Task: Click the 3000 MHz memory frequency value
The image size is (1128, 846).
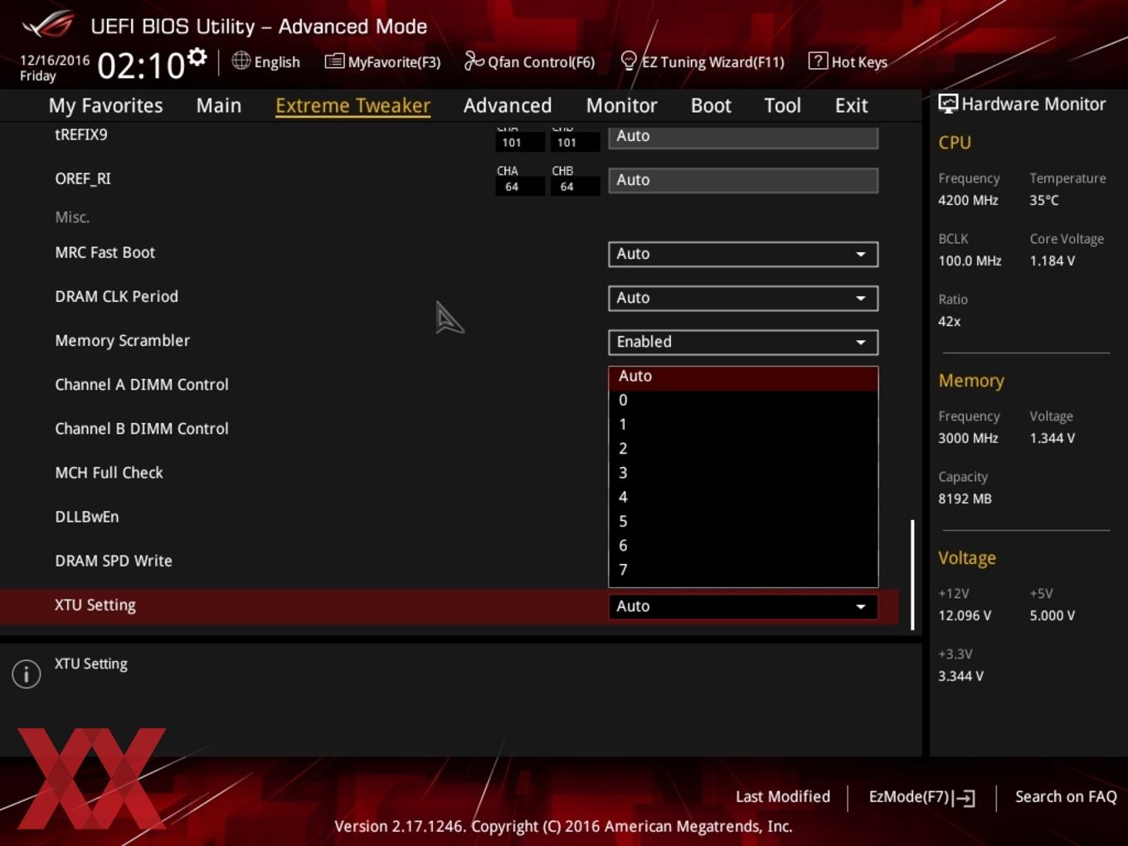Action: 968,439
